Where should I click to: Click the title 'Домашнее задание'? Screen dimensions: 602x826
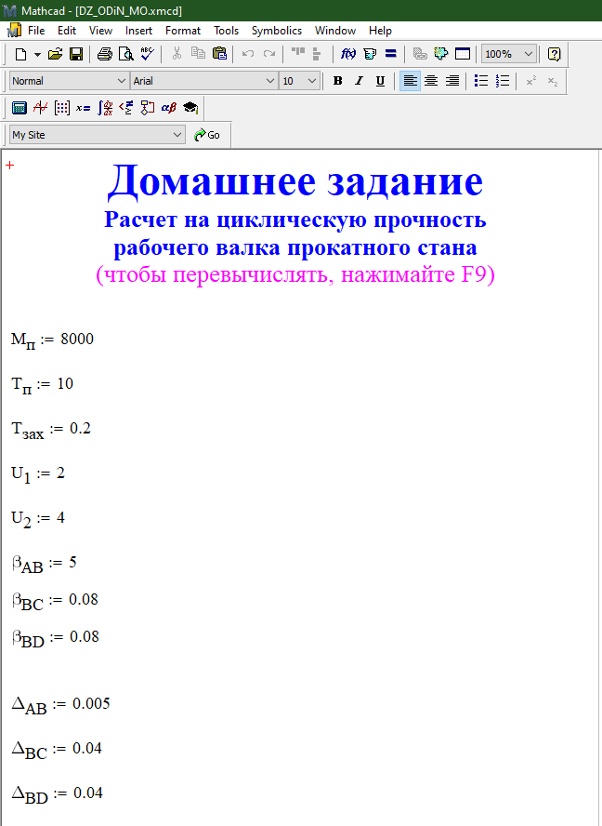tap(295, 180)
